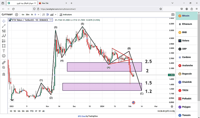Switch to the New Tab browser tab

(x=53, y=3)
